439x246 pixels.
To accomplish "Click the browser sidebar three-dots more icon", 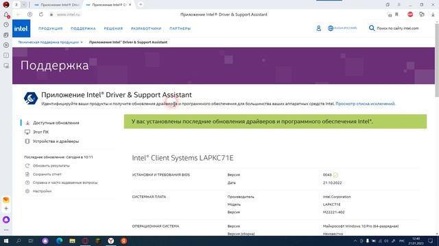I will tap(6, 230).
